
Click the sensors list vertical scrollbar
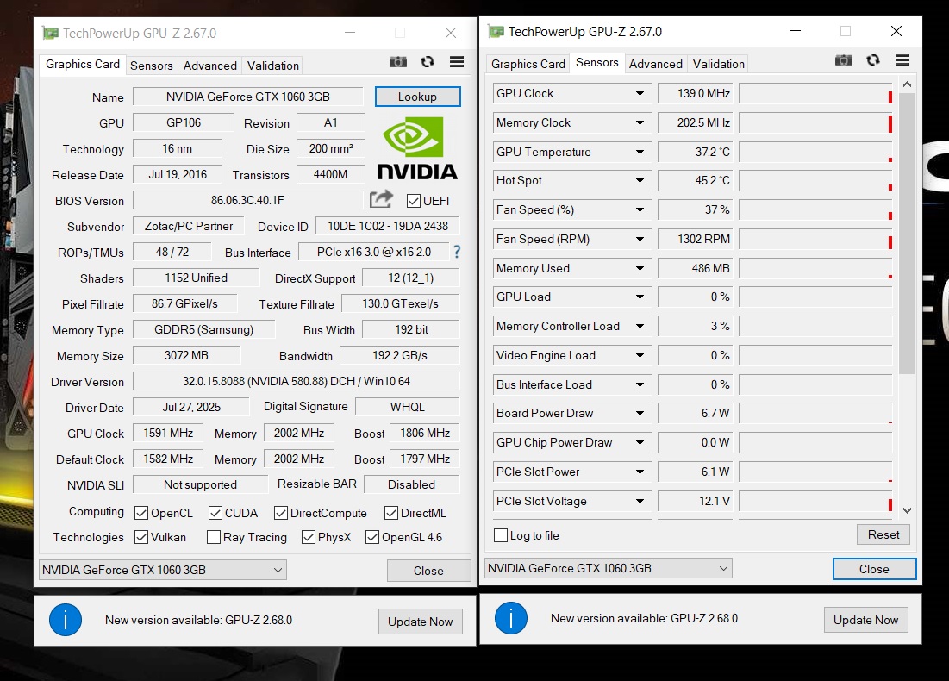(x=906, y=233)
